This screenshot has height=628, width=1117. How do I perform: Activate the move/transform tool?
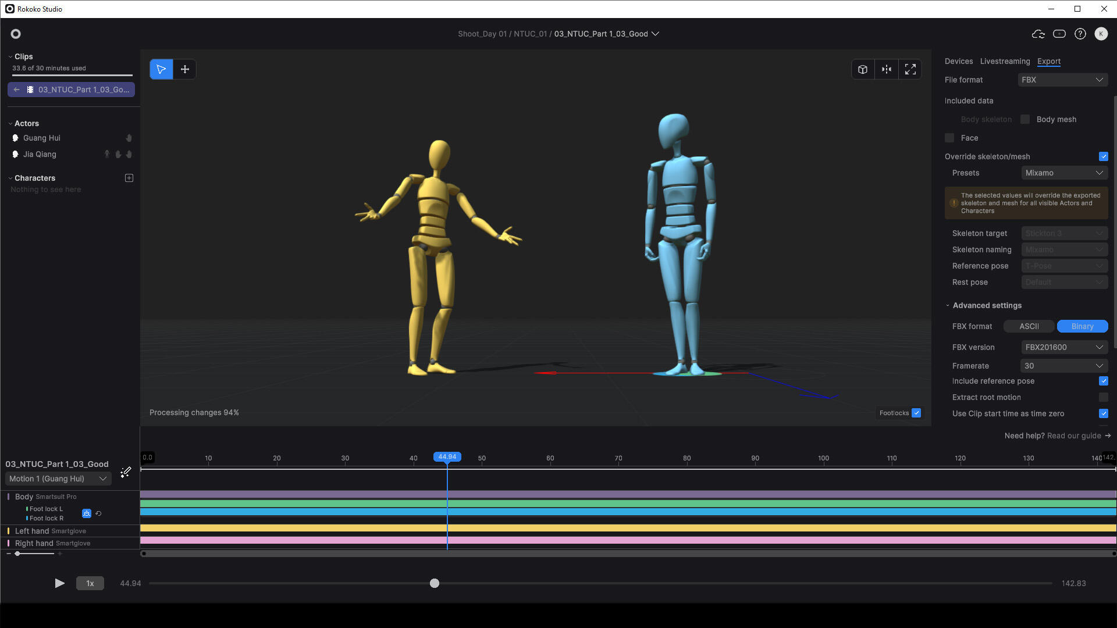click(185, 69)
